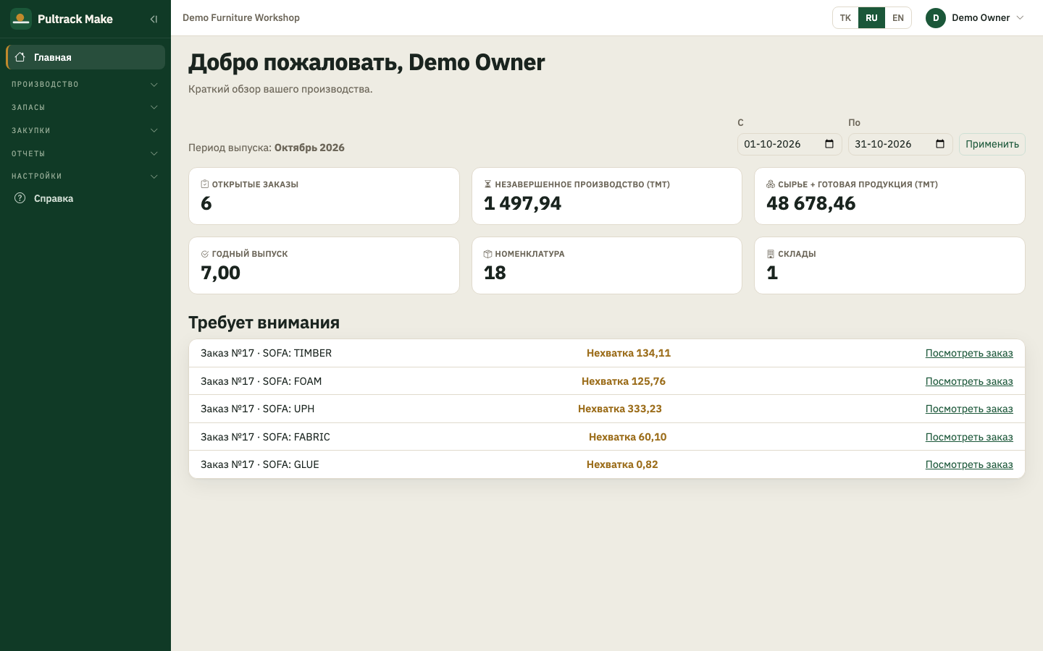1043x651 pixels.
Task: Click the nomenclature count 18
Action: click(495, 273)
